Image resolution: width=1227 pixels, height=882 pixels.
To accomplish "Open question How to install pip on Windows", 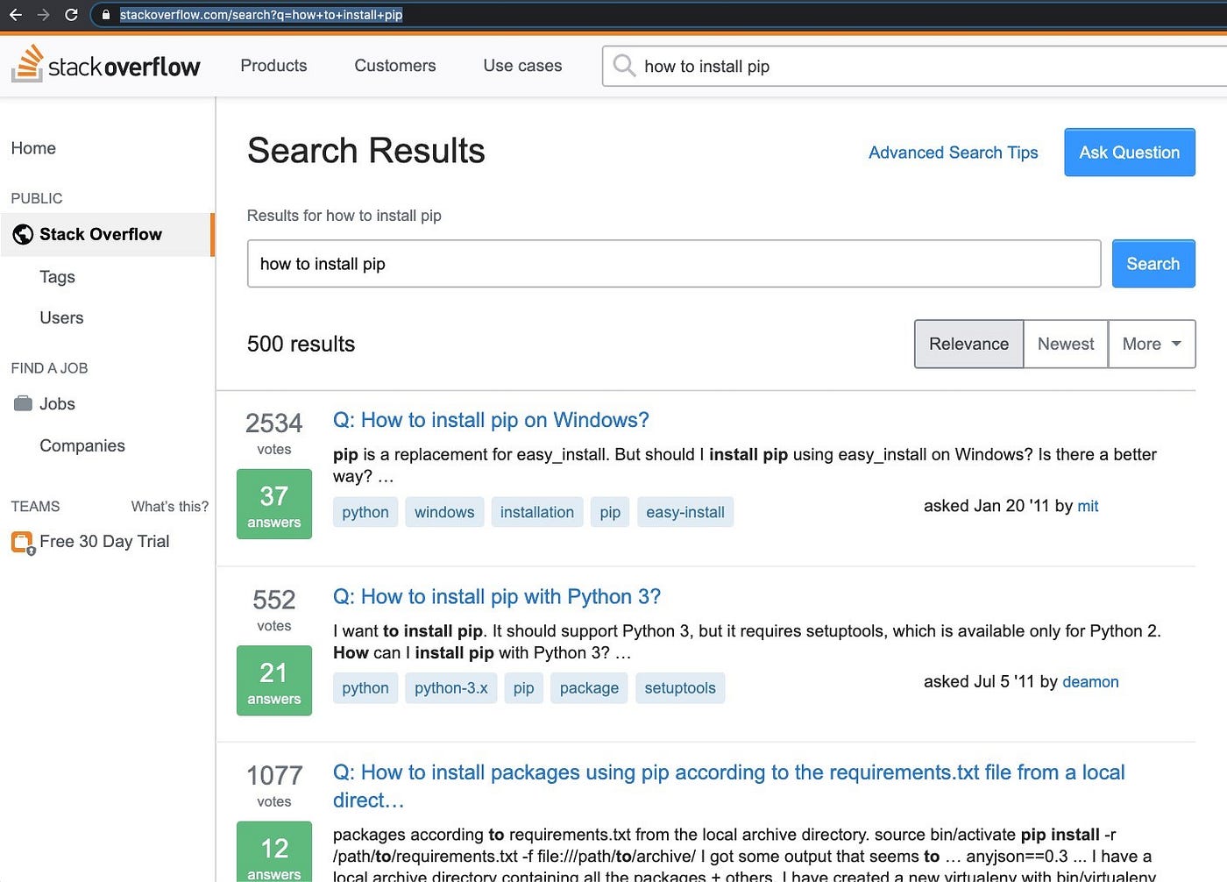I will (491, 420).
